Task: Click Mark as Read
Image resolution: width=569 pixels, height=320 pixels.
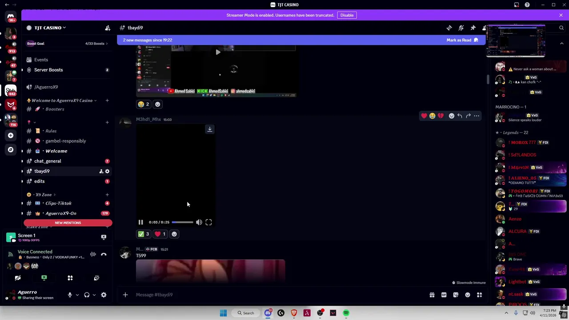Action: tap(462, 40)
